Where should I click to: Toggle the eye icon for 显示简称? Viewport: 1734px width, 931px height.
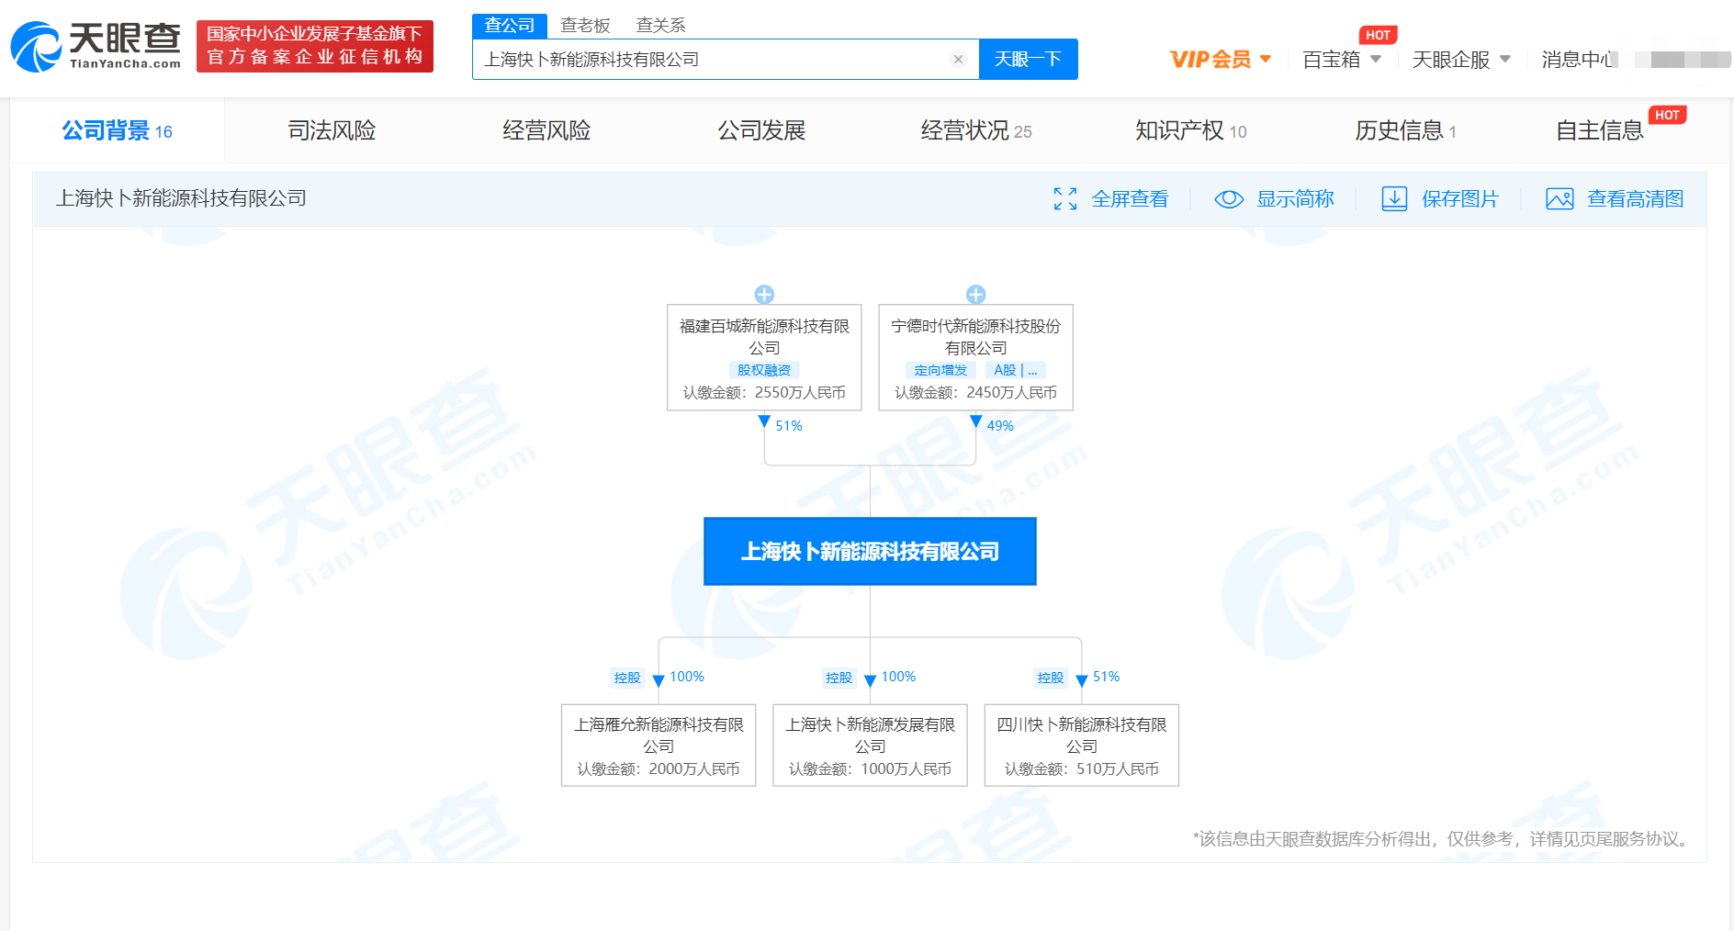[1229, 199]
